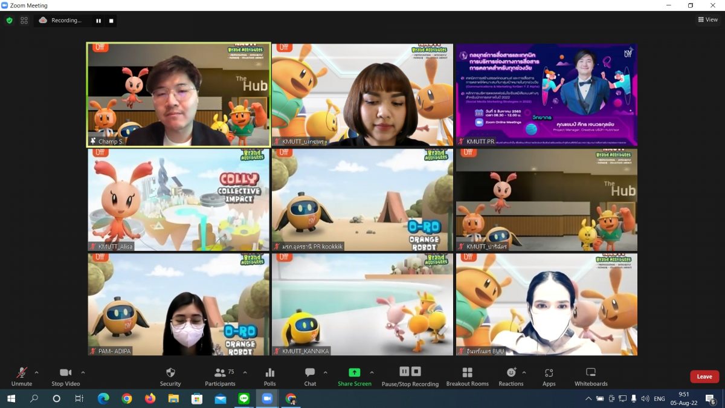725x408 pixels.
Task: Open the Apps panel
Action: [549, 377]
